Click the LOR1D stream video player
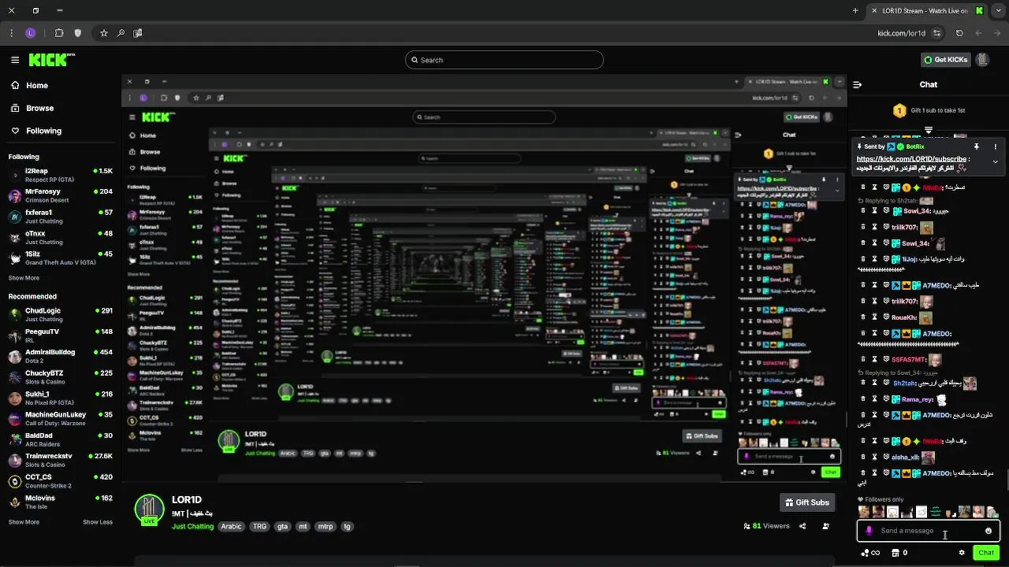The width and height of the screenshot is (1009, 567). (484, 278)
